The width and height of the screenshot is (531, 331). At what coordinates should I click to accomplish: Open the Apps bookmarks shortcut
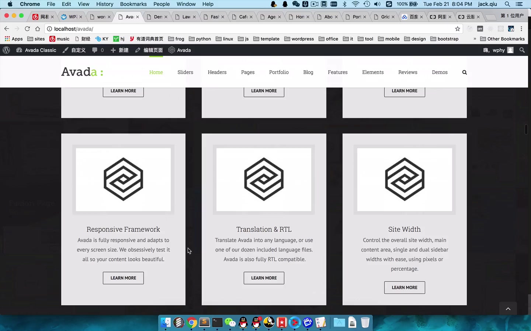pos(14,39)
